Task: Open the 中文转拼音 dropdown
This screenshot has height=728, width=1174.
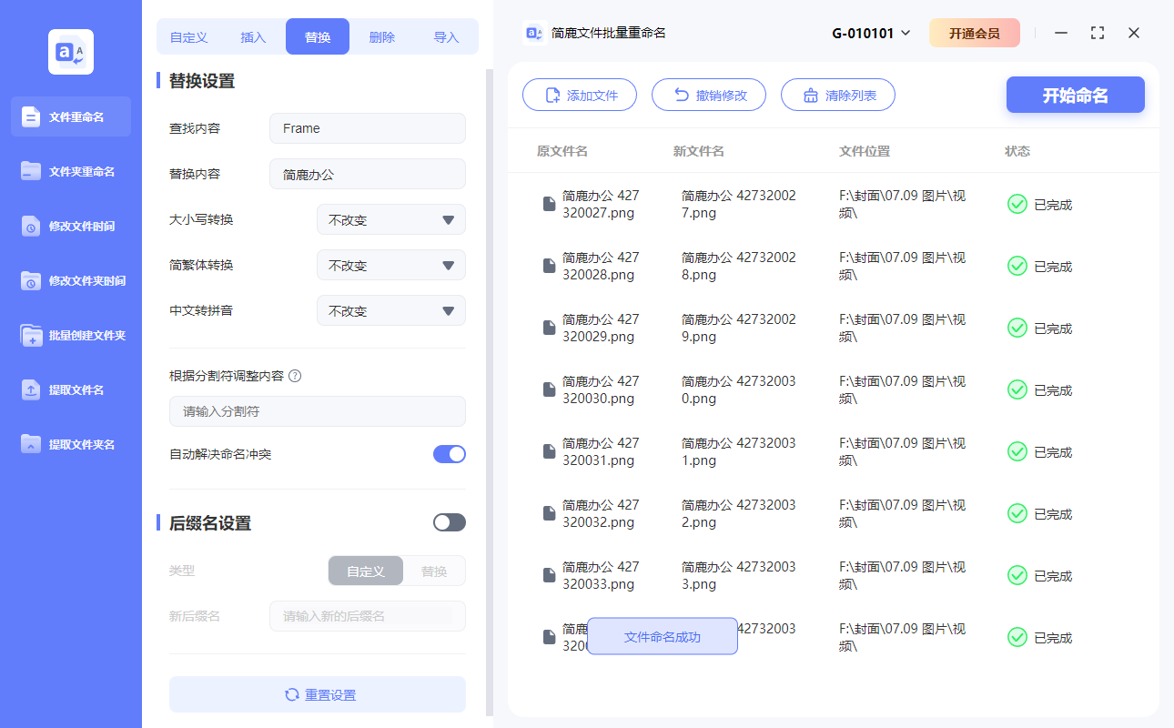Action: (391, 310)
